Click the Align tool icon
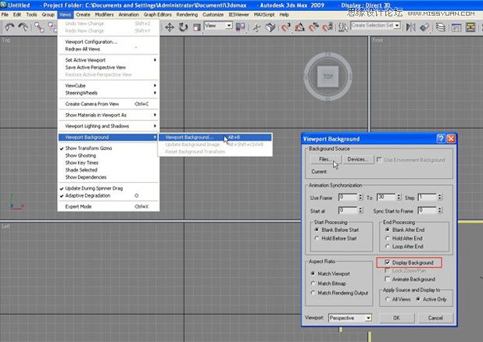 coord(424,27)
